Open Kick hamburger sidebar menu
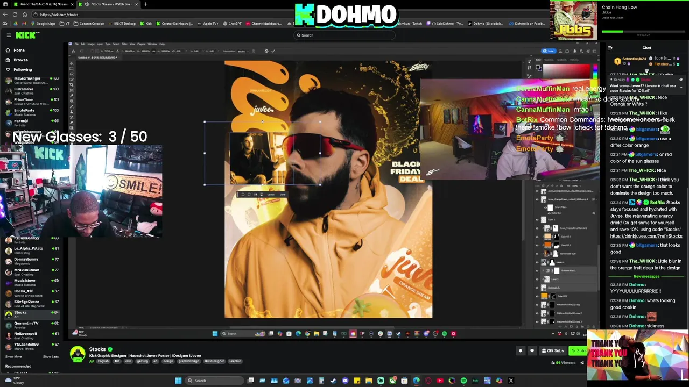 pos(9,35)
